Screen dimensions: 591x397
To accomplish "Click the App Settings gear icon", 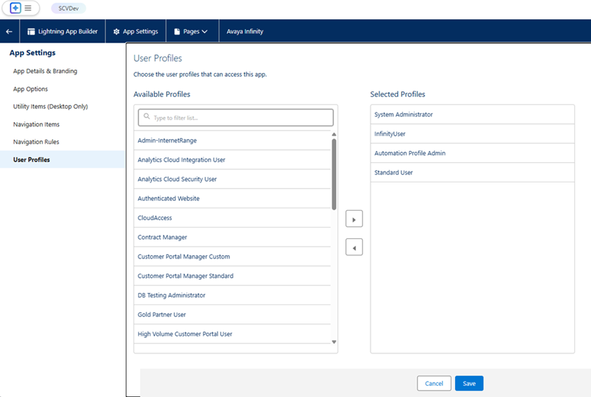I will click(116, 31).
